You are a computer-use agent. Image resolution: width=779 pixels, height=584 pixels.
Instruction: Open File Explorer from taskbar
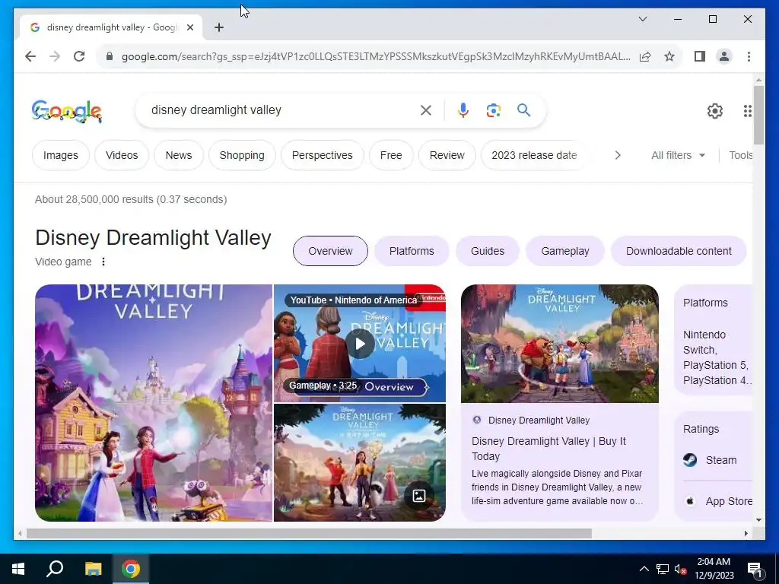tap(93, 569)
